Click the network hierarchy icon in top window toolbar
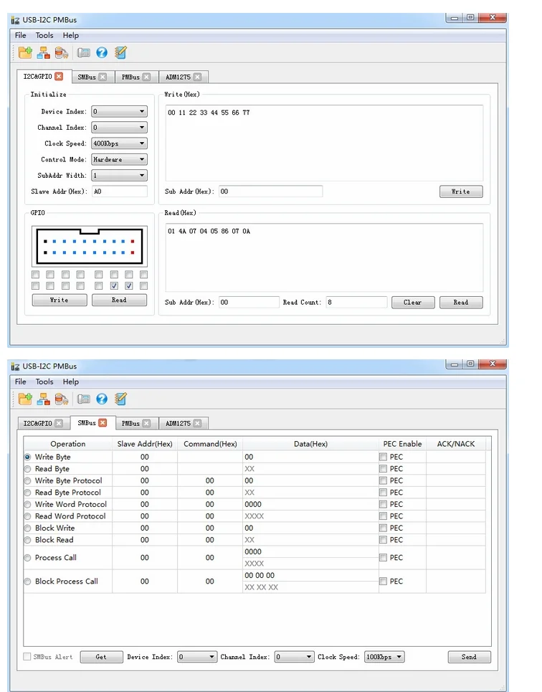Screen dimensions: 542x692 click(x=44, y=52)
